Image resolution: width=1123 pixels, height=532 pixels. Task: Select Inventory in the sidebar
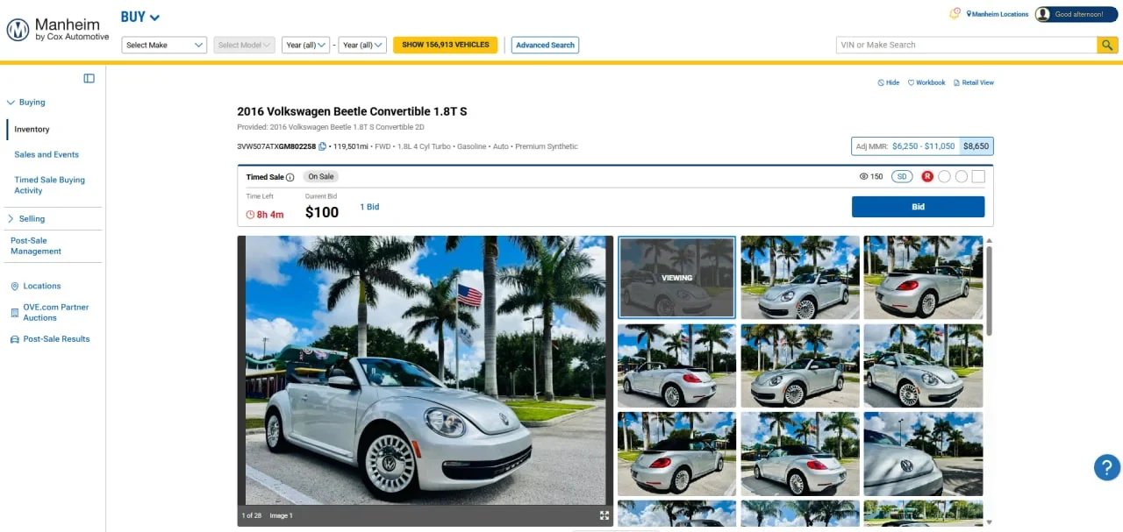[32, 129]
